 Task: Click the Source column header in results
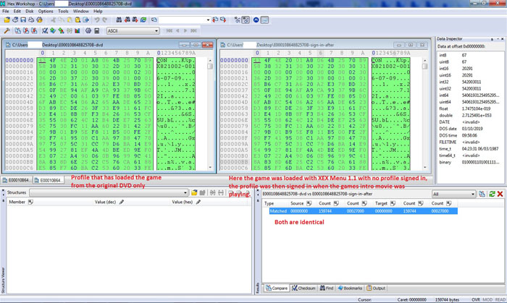pos(297,204)
